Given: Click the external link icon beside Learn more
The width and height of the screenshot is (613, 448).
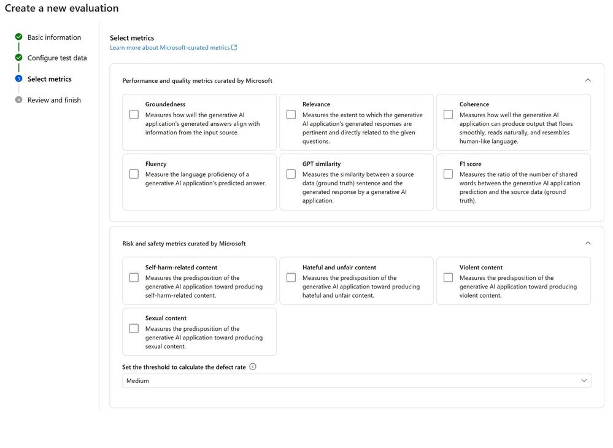Looking at the screenshot, I should click(x=234, y=48).
